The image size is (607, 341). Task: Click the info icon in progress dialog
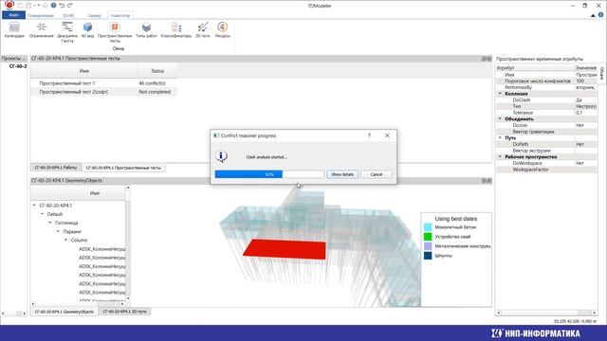coord(221,156)
